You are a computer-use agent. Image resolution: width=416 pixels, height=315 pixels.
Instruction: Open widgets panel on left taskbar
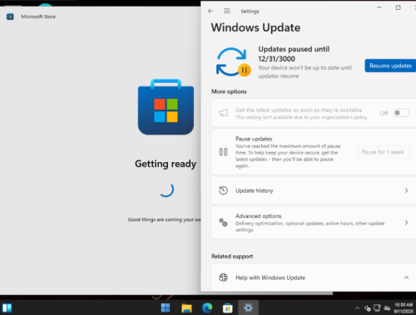pyautogui.click(x=7, y=308)
